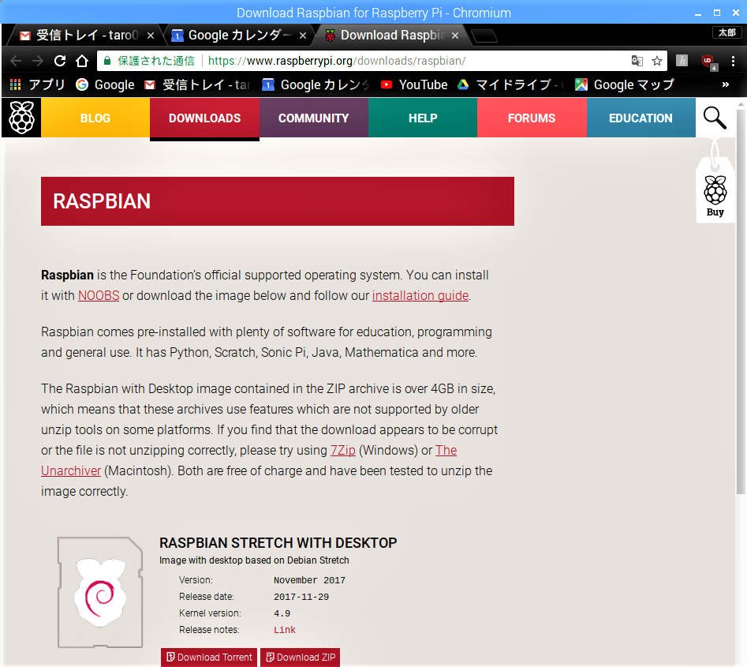Click the browser forward arrow
747x667 pixels.
(38, 61)
